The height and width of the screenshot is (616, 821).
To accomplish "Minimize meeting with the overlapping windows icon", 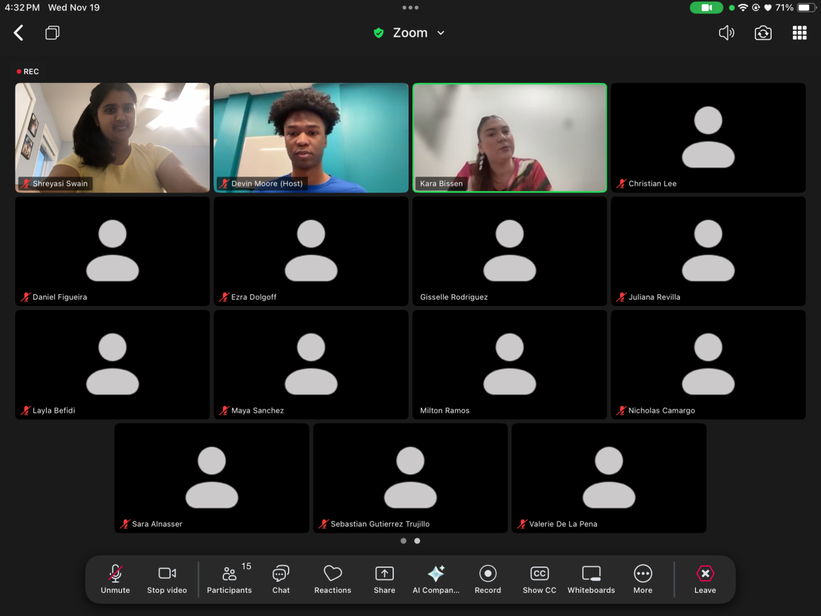I will tap(53, 33).
